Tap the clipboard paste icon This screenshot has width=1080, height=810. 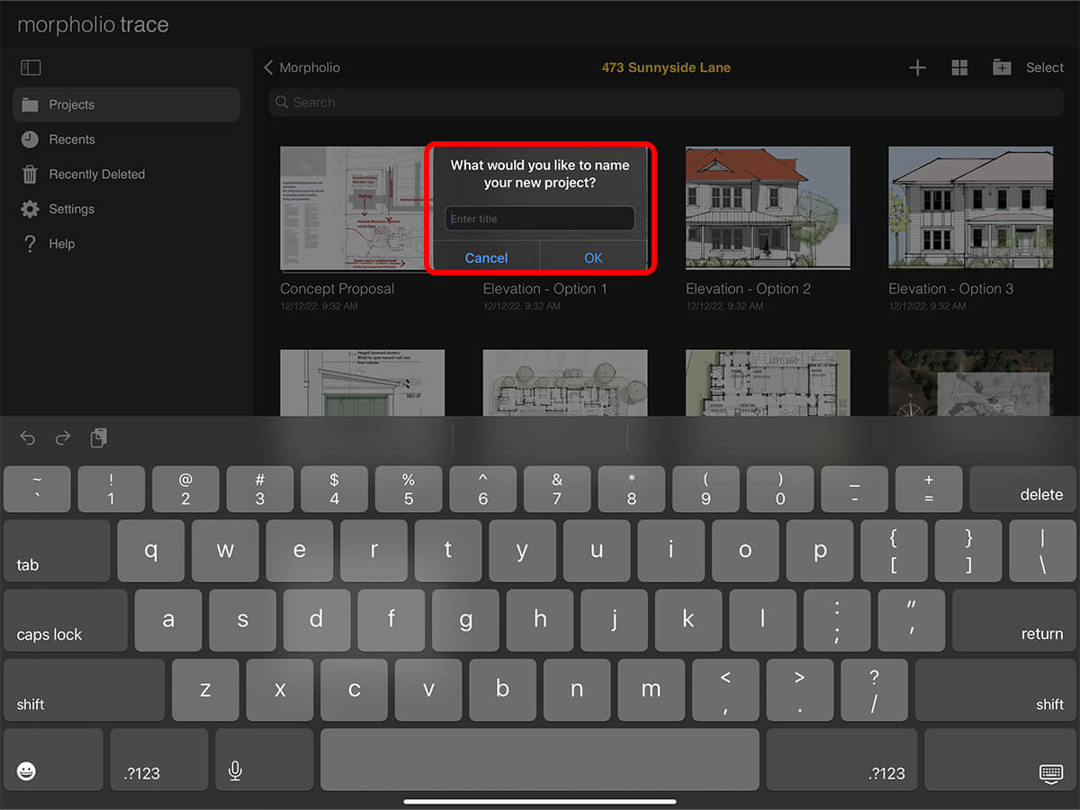tap(98, 438)
